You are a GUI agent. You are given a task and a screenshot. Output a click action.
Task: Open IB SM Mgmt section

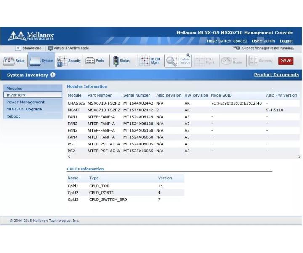click(150, 61)
